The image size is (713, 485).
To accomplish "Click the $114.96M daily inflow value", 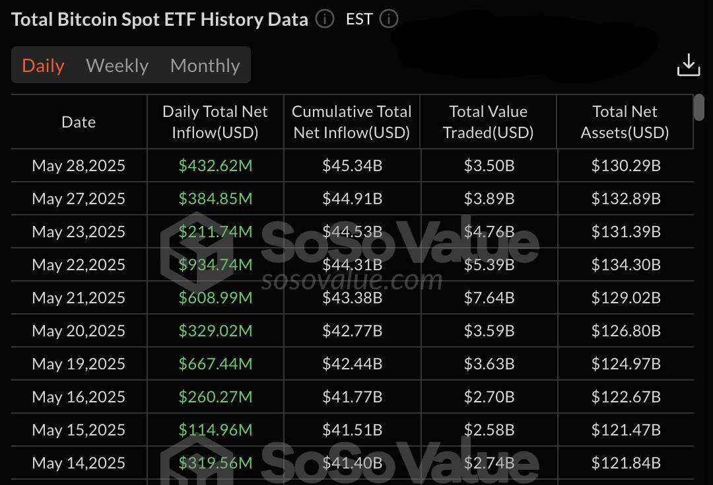I will [x=215, y=430].
